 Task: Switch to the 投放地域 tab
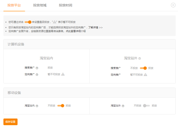[40, 5]
